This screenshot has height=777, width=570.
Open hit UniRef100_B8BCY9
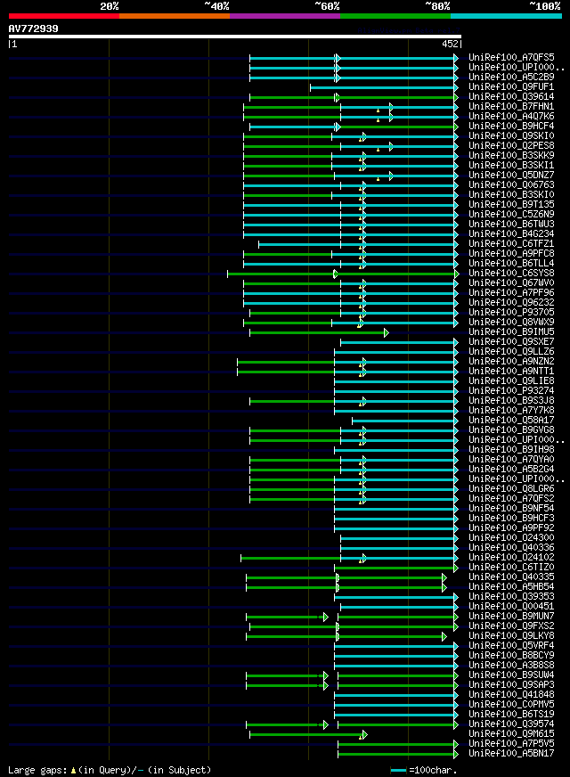[x=511, y=656]
